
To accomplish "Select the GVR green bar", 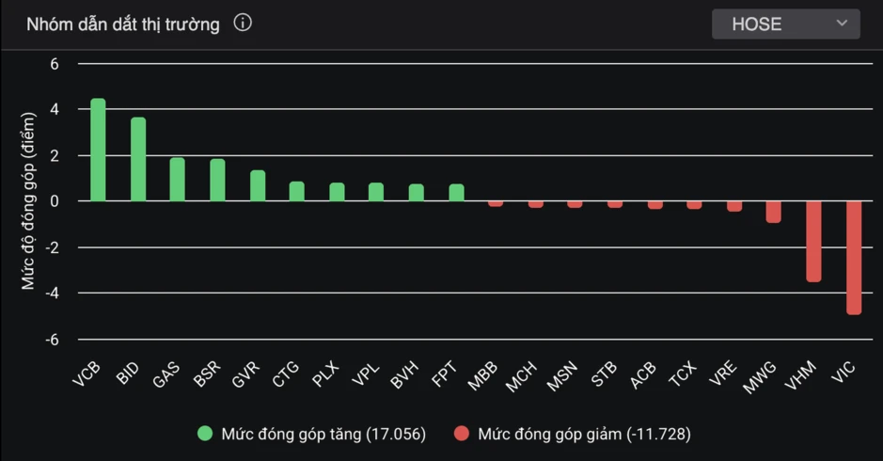I will click(258, 186).
